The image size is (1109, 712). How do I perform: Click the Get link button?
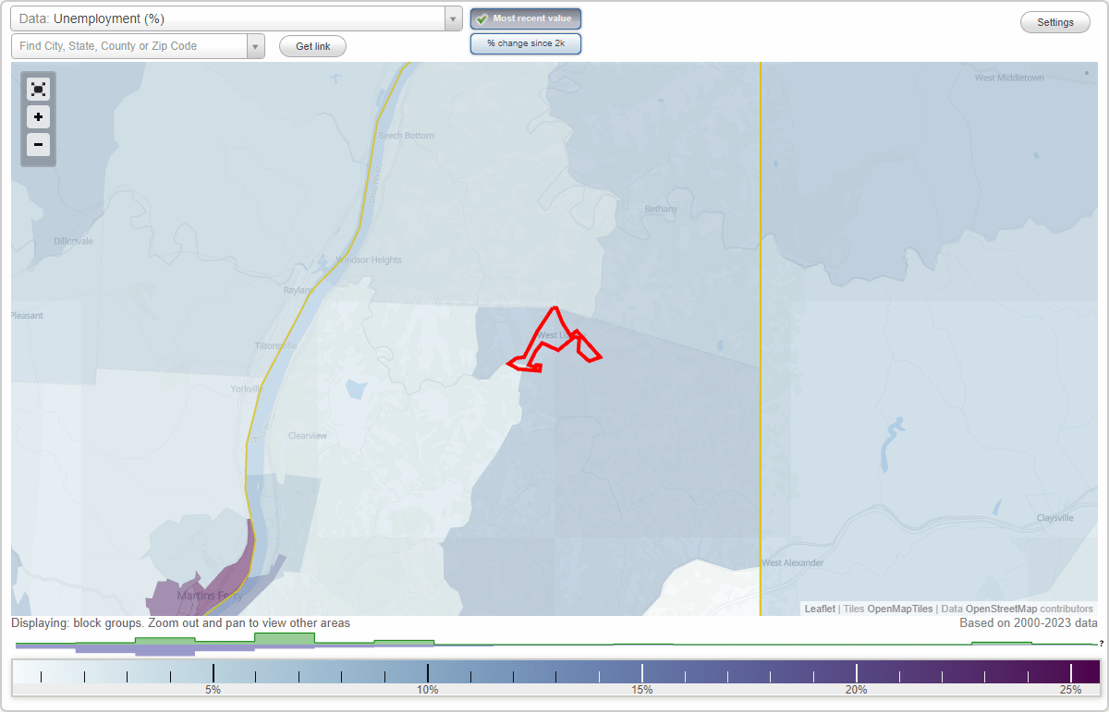pos(312,46)
